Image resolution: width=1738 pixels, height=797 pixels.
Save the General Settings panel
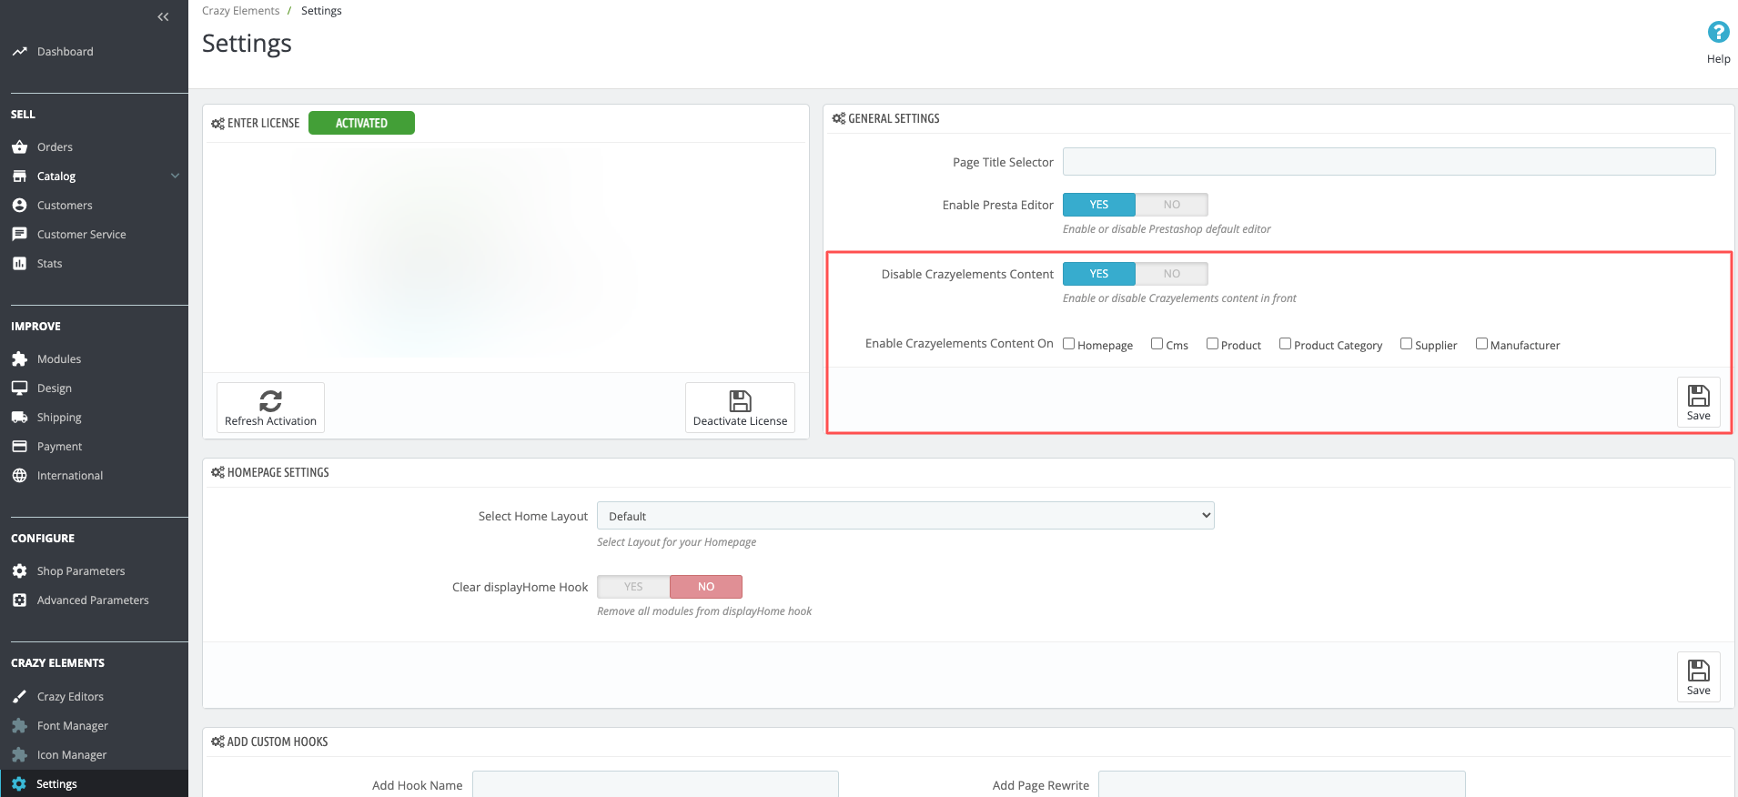(x=1698, y=401)
